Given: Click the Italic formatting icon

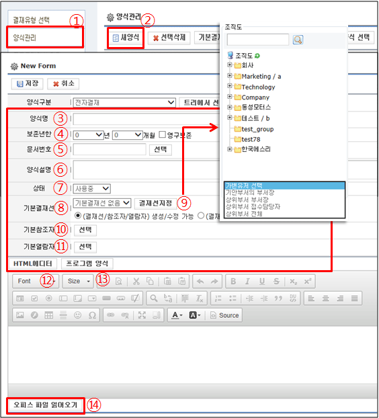Looking at the screenshot, I should coord(247,282).
